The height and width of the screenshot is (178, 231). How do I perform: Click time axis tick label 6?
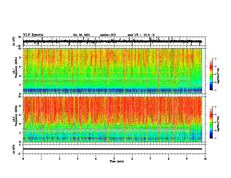(132, 159)
